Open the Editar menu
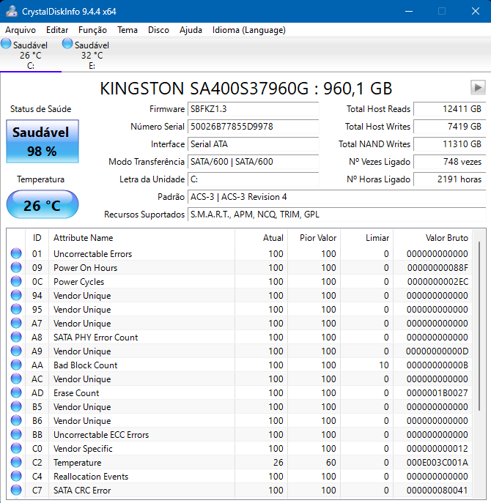491x503 pixels. [x=57, y=30]
